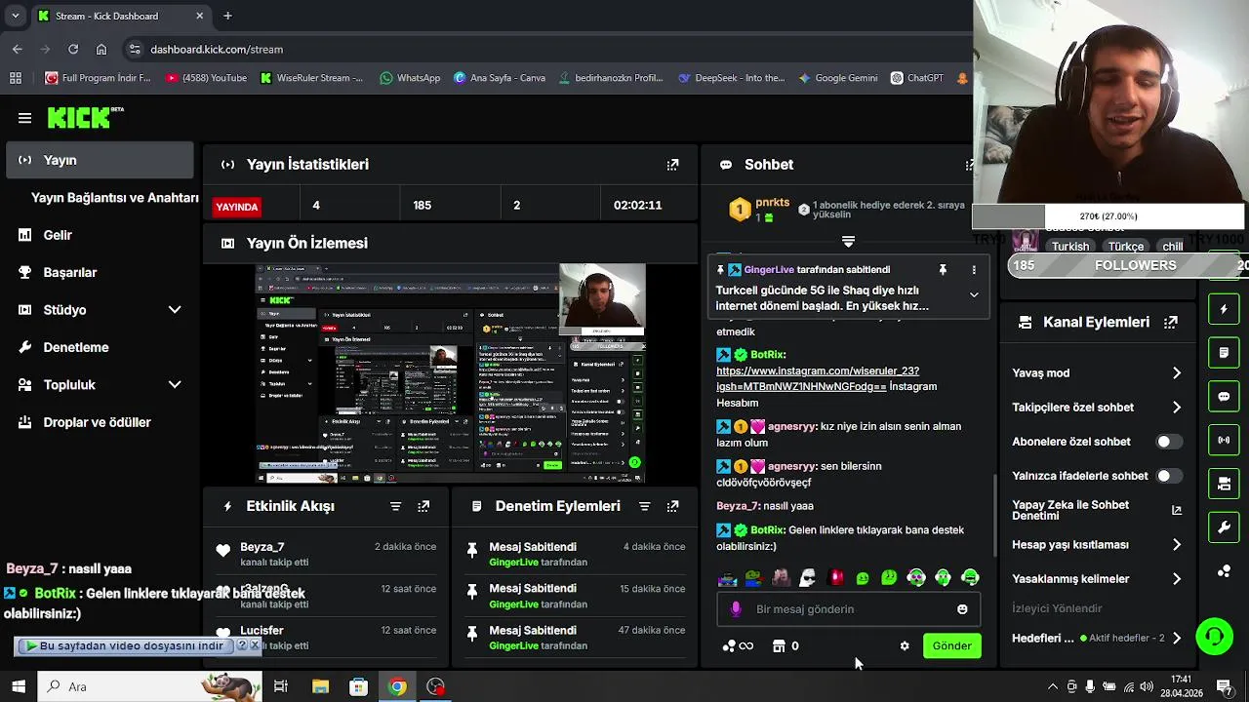Reload the dashboard page
Viewport: 1249px width, 702px height.
(73, 49)
